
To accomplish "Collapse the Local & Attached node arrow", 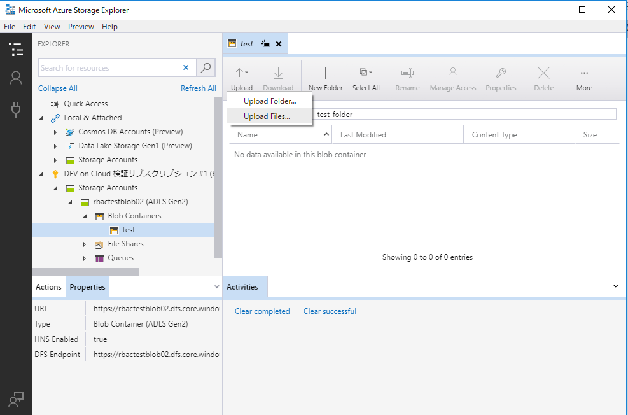I will 41,118.
